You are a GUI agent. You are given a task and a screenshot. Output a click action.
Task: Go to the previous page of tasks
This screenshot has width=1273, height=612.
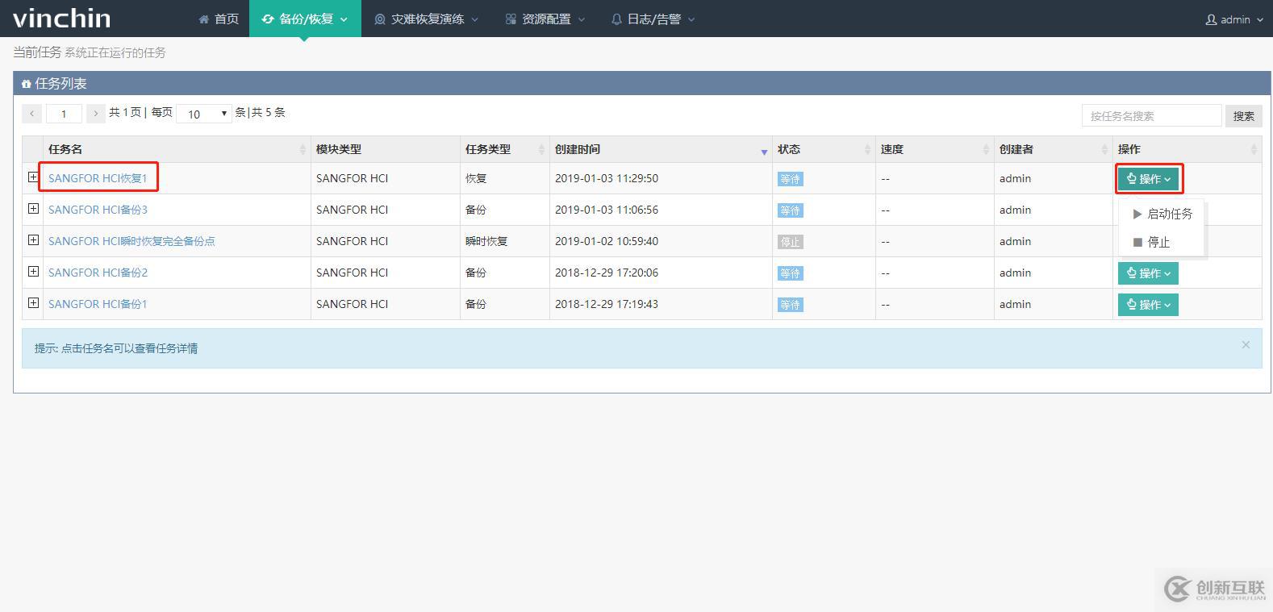(x=31, y=114)
